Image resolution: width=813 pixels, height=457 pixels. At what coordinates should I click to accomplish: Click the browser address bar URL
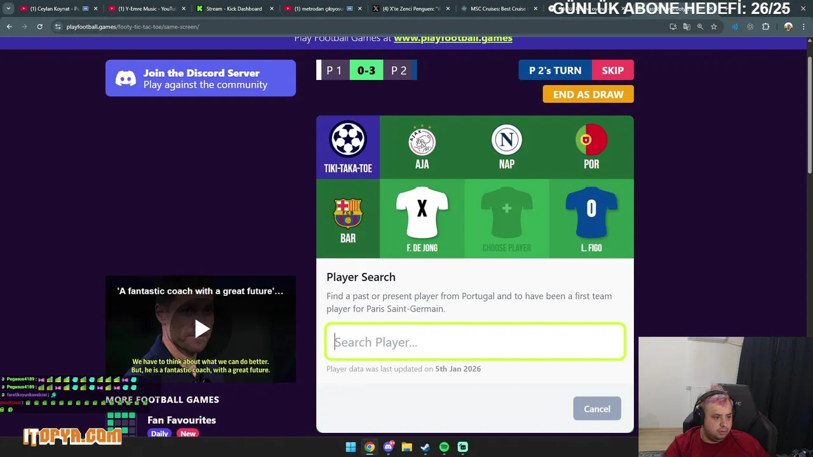point(133,27)
